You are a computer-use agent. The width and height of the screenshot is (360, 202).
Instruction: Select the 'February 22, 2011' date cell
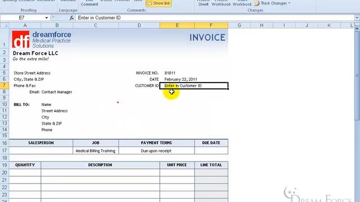click(x=181, y=79)
